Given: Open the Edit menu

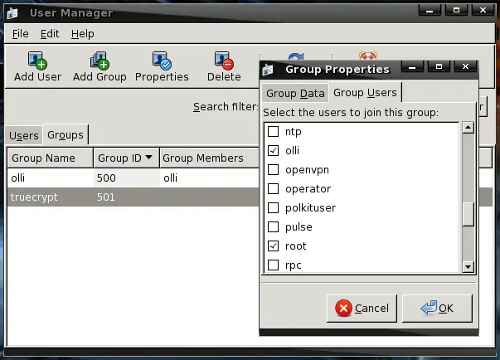Looking at the screenshot, I should (50, 34).
